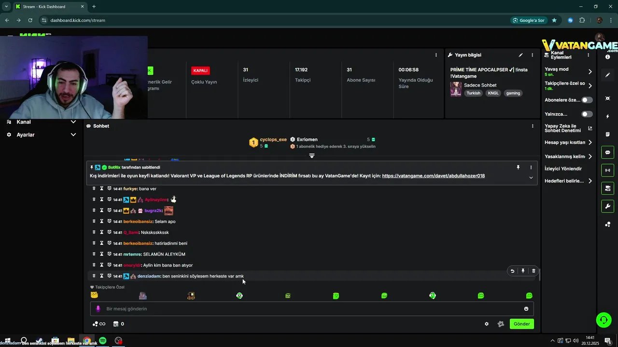Screen dimensions: 618x347
Task: Open pinned message three-dot menu
Action: (531, 167)
